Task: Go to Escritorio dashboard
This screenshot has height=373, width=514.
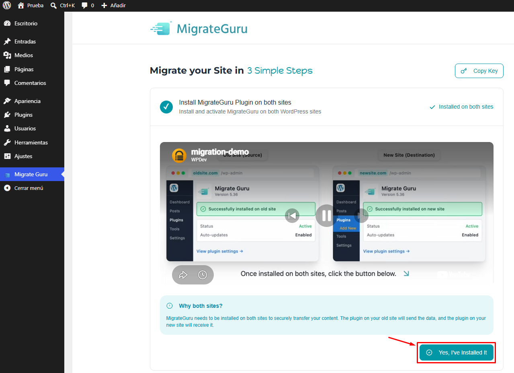Action: [x=32, y=23]
